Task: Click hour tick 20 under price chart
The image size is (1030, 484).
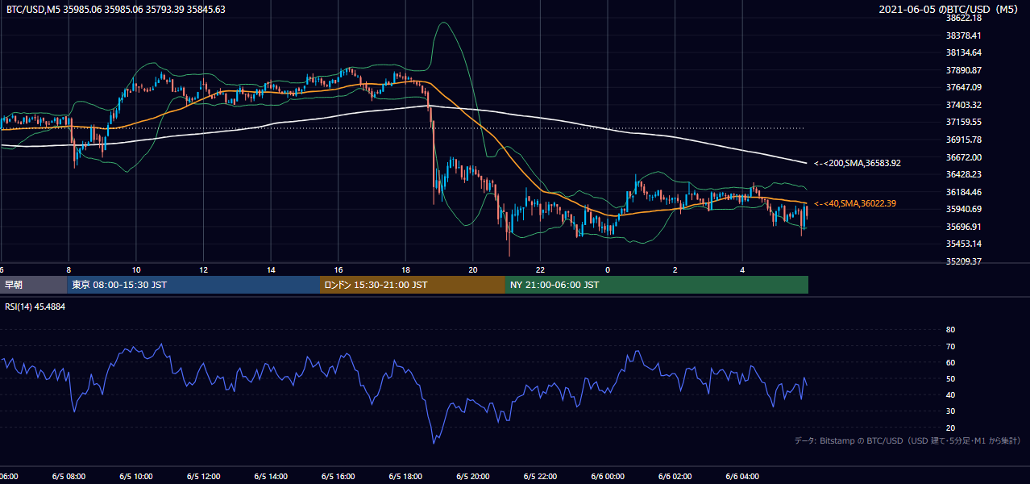Action: [x=473, y=269]
